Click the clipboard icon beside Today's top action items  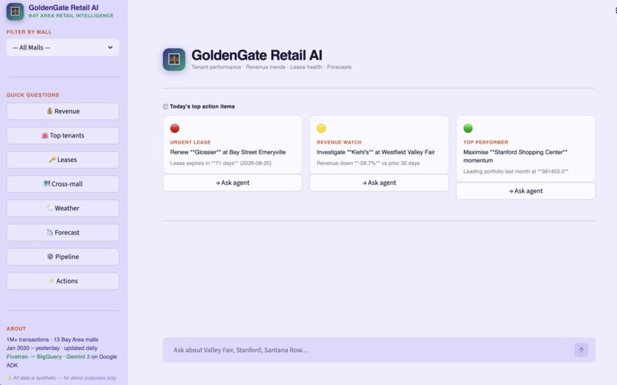click(x=165, y=106)
